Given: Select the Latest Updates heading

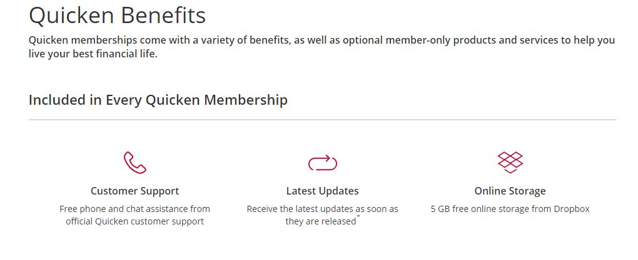Looking at the screenshot, I should pos(323,191).
